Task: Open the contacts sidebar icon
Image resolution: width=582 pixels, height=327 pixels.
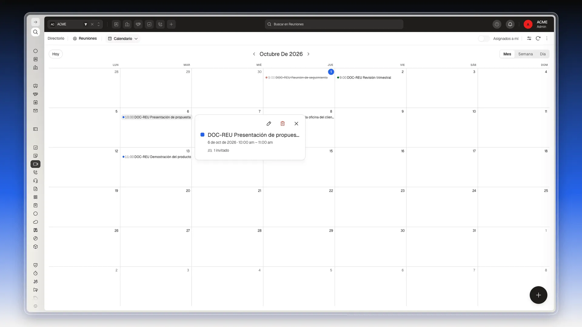Action: coord(35,59)
